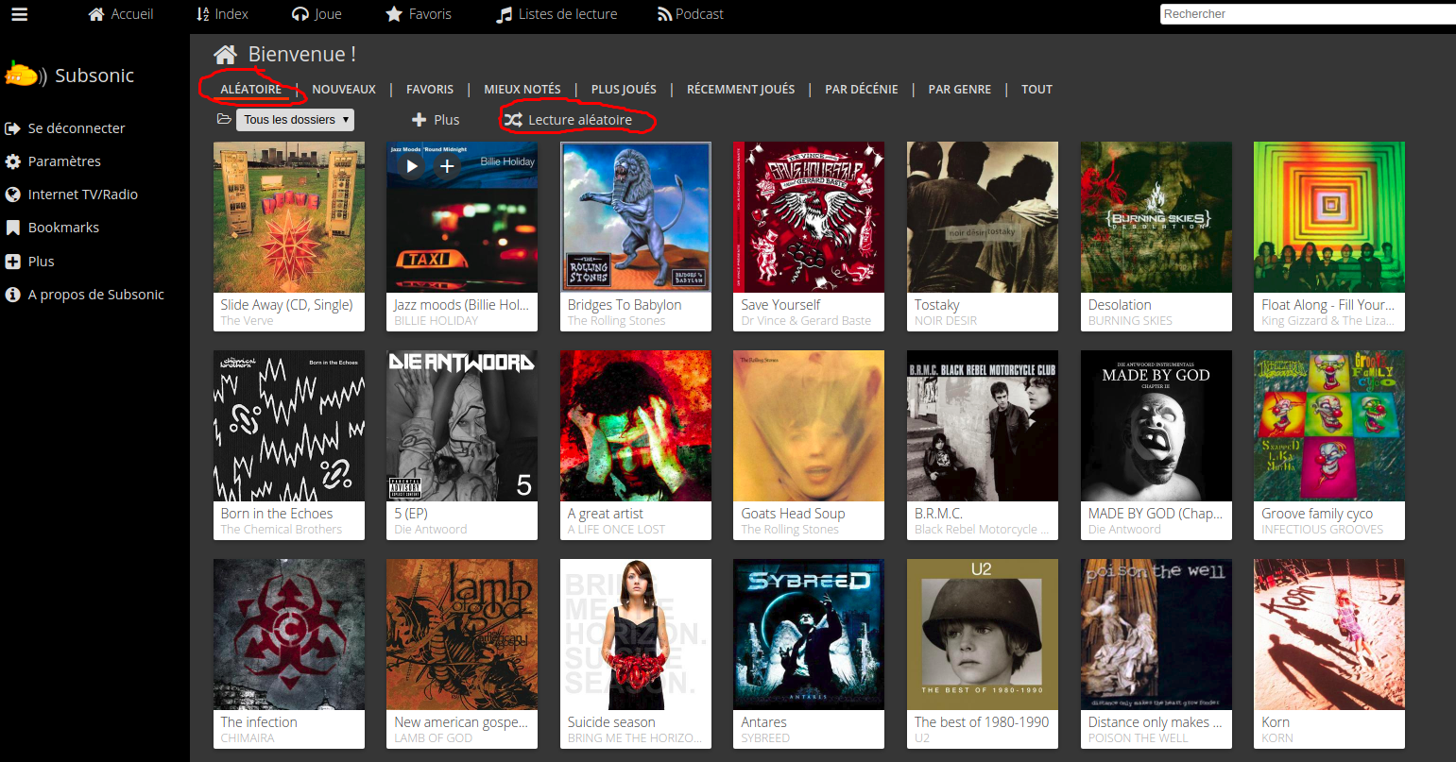Open the Tostaky album cover
Screen dimensions: 1456x762
[x=983, y=217]
